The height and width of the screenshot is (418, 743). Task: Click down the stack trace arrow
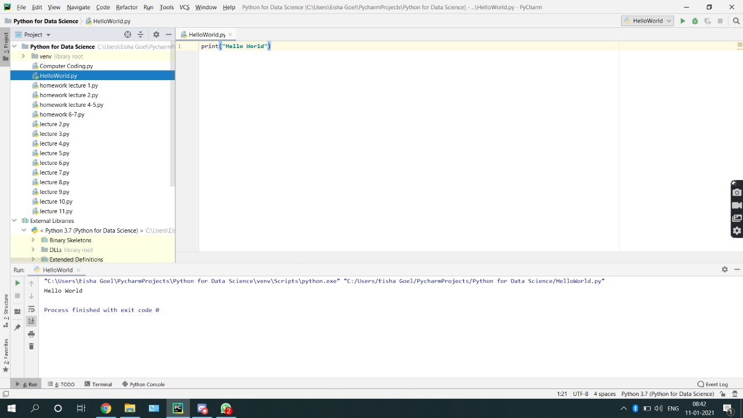click(x=31, y=296)
